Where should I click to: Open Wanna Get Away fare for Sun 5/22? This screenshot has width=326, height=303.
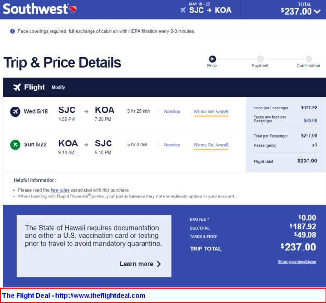click(x=211, y=145)
